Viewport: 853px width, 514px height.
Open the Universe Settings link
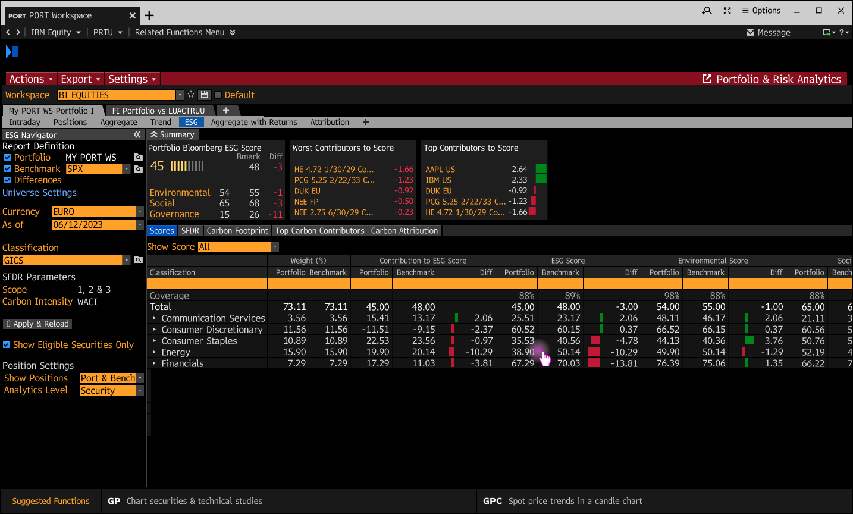click(x=39, y=193)
